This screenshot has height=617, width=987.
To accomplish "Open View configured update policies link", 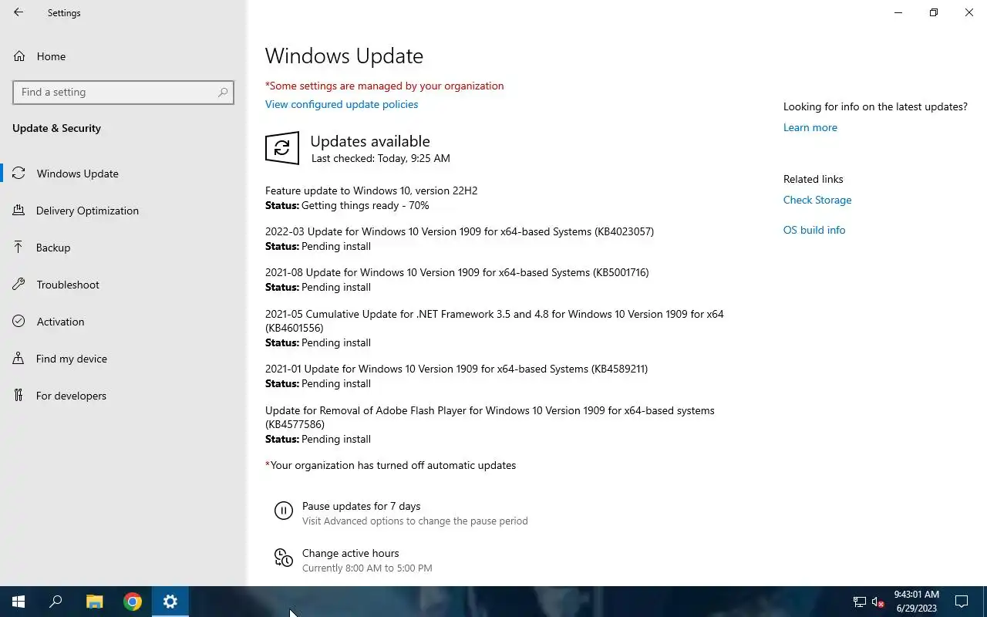I will click(x=342, y=104).
